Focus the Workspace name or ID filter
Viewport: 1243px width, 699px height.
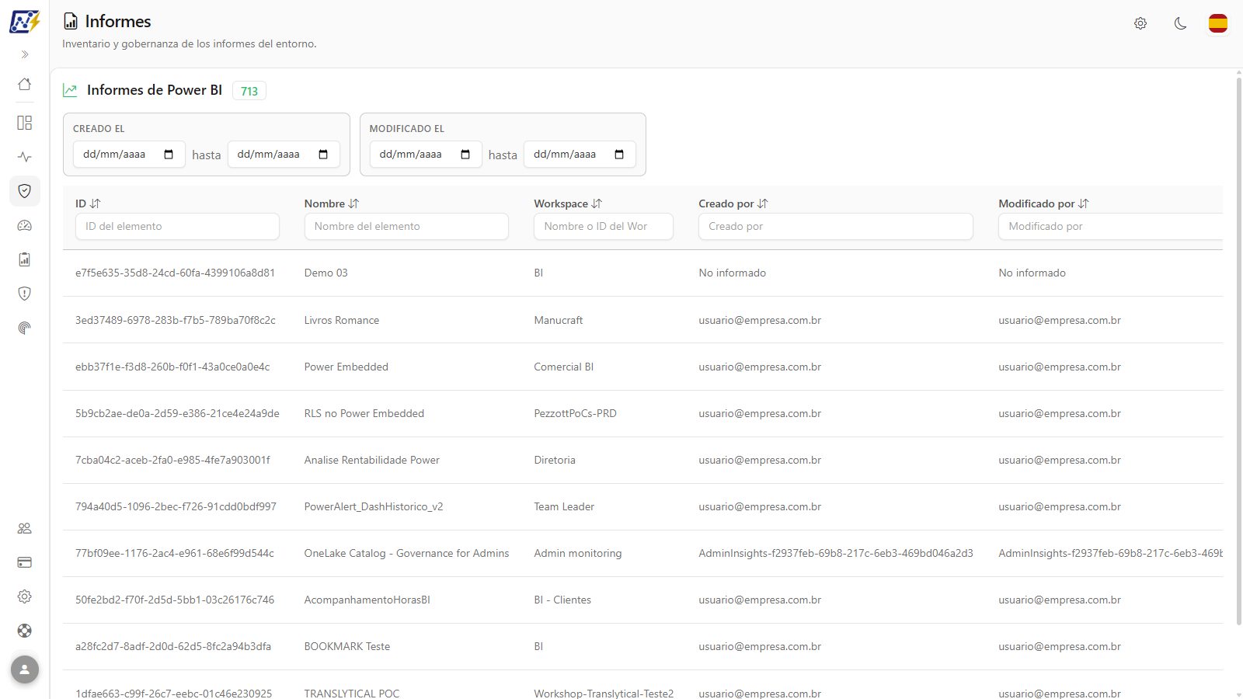[x=604, y=226]
